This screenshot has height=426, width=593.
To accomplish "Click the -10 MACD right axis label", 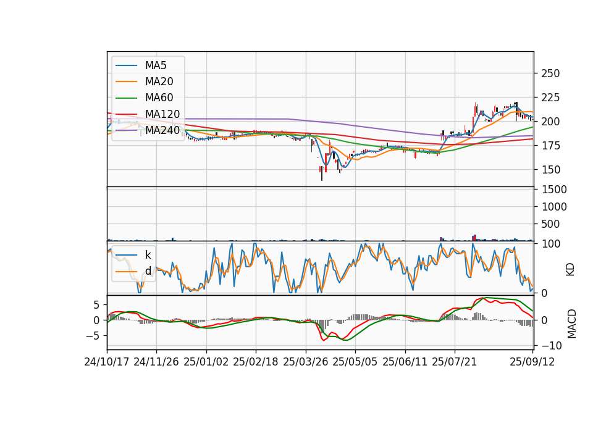I will 552,346.
